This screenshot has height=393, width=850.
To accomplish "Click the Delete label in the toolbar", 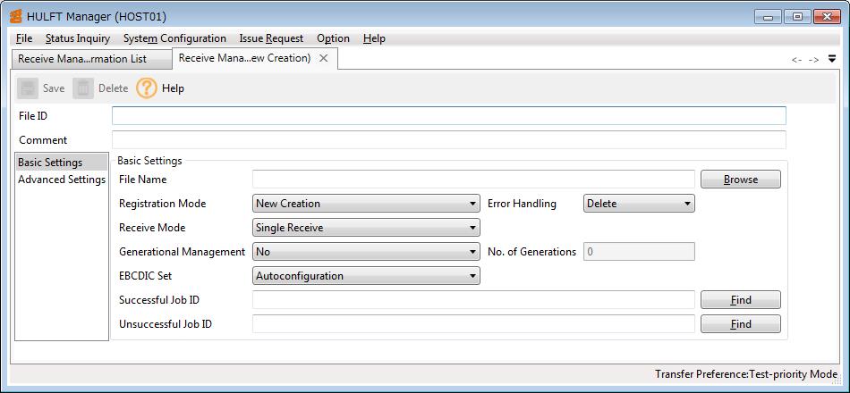I will 114,88.
